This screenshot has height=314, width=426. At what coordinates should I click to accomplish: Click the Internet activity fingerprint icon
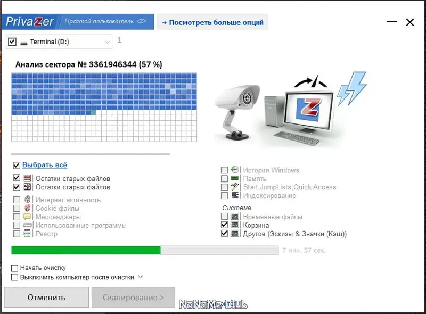(x=27, y=200)
